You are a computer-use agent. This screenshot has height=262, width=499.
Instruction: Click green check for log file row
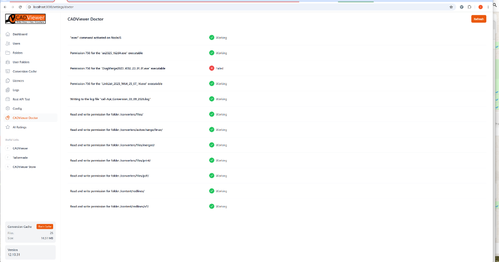211,99
